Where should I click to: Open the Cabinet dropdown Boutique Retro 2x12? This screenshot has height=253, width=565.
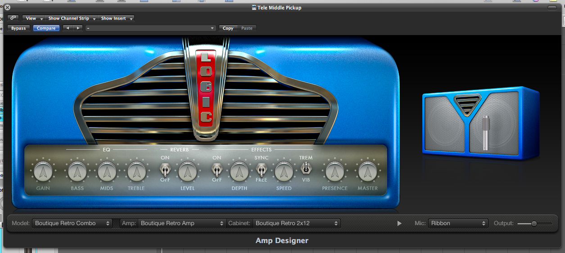tap(297, 223)
